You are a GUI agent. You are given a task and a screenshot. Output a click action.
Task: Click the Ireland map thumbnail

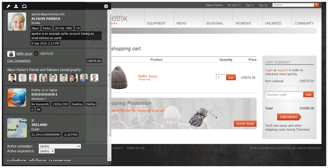(x=17, y=128)
